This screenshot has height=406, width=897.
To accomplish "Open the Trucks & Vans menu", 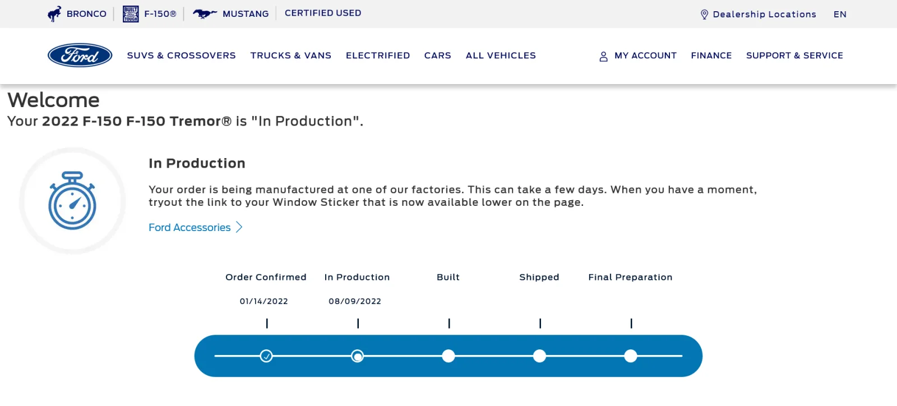I will [290, 56].
